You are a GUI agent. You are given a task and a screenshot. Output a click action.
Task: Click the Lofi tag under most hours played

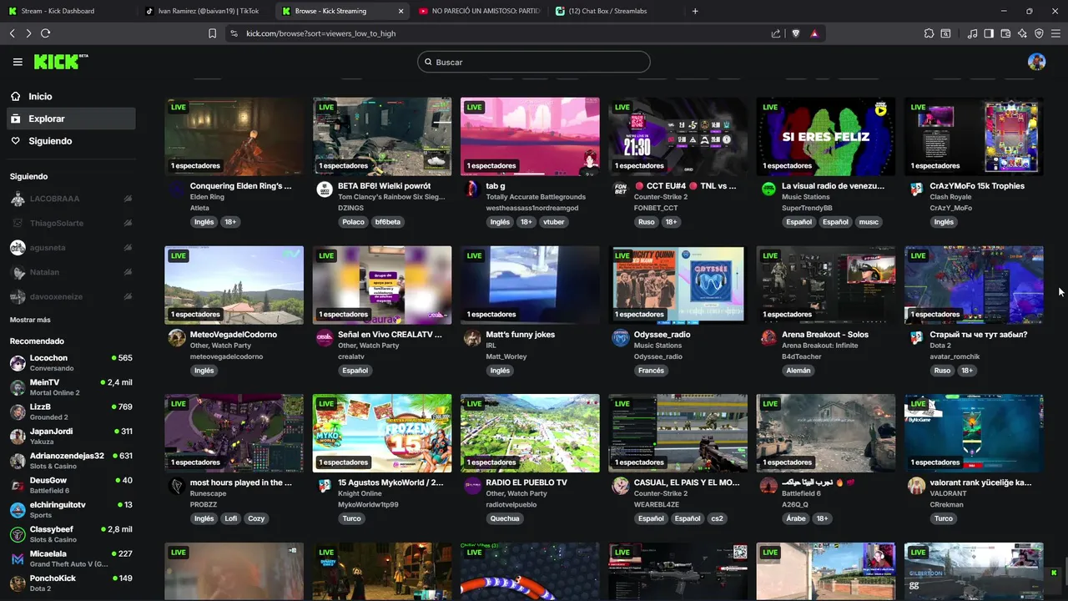tap(230, 518)
